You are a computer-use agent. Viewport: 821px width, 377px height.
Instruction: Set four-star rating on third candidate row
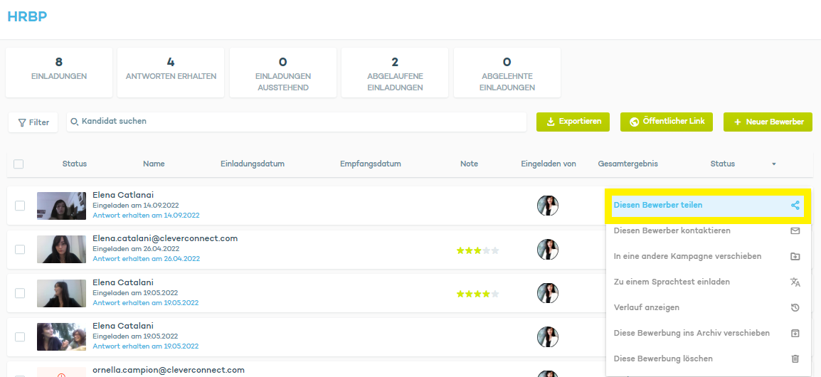pos(486,294)
